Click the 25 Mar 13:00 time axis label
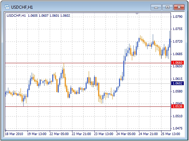189x141 pixels. point(171,134)
